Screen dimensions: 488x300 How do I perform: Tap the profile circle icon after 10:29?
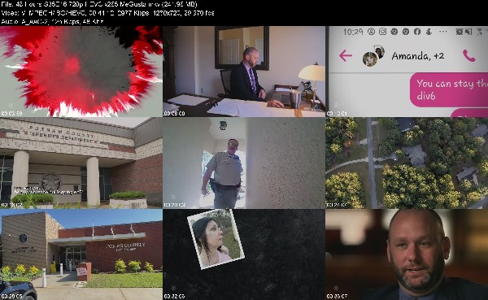tap(371, 32)
